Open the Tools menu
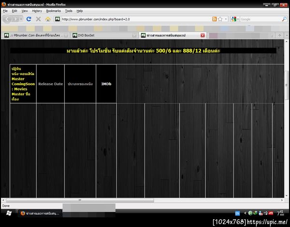Image resolution: width=290 pixels, height=227 pixels. (69, 11)
